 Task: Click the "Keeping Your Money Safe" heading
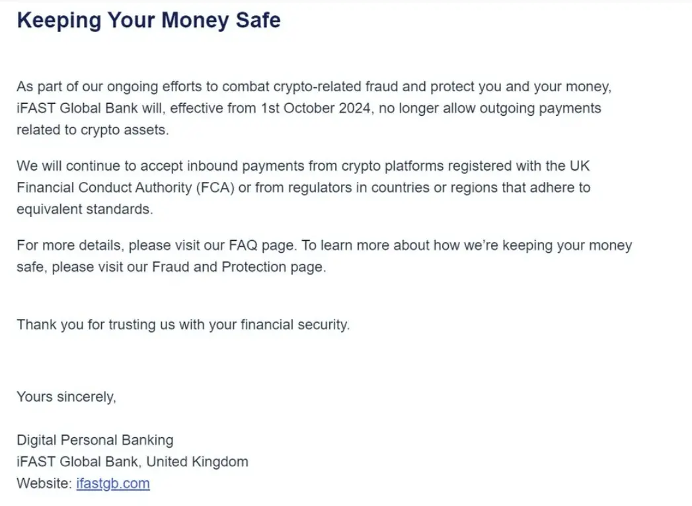point(149,20)
